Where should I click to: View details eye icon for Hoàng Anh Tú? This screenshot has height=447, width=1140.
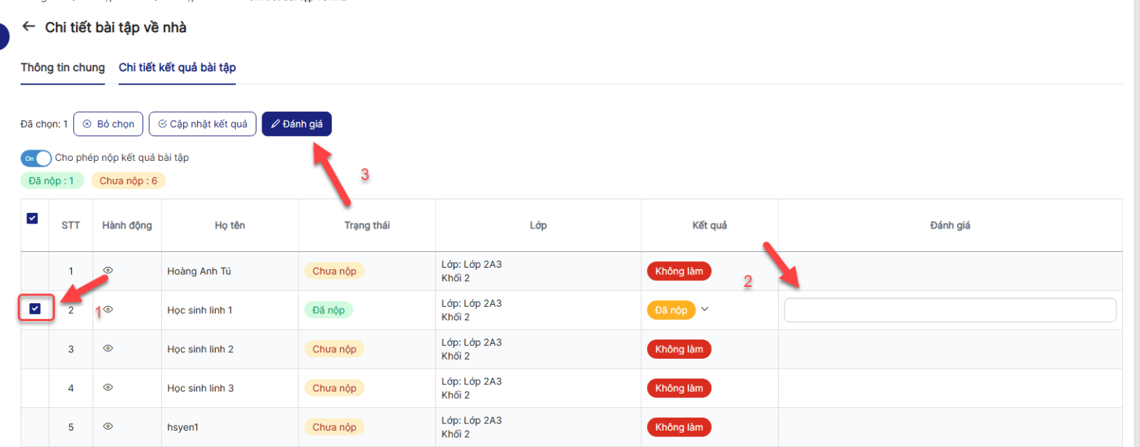(x=108, y=270)
